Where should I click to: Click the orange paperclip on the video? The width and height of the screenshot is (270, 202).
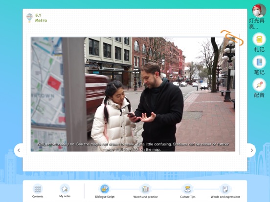pos(232,38)
